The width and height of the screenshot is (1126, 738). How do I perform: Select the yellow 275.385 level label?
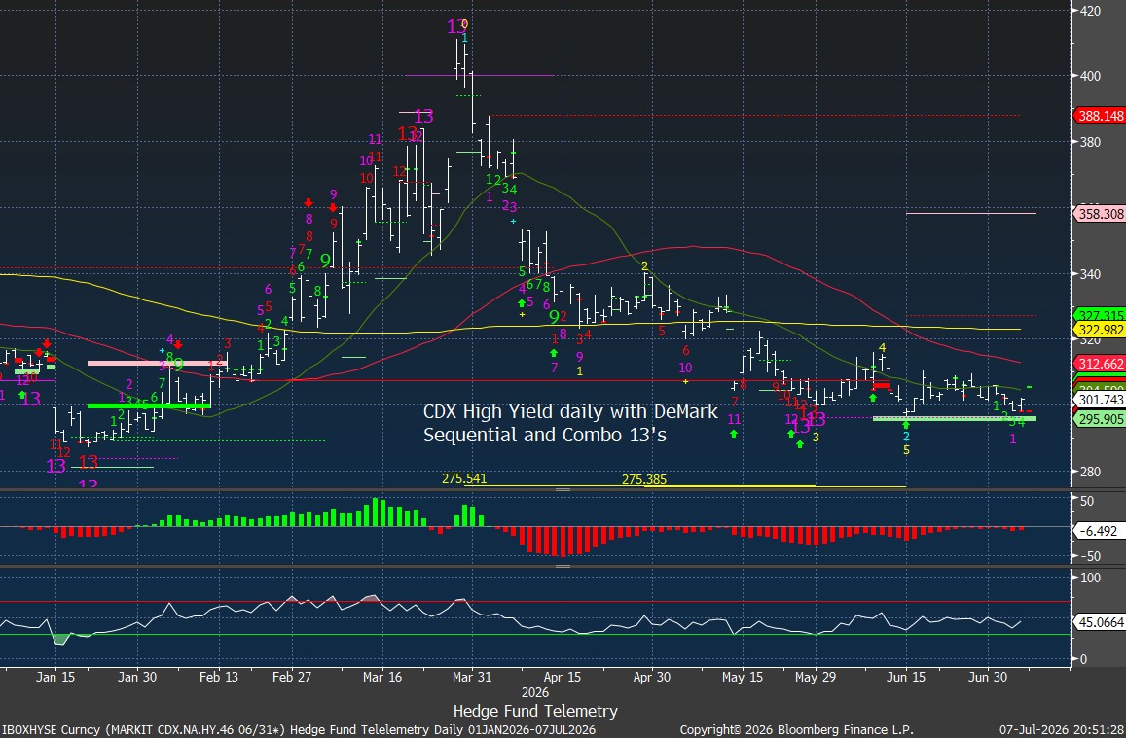click(644, 479)
